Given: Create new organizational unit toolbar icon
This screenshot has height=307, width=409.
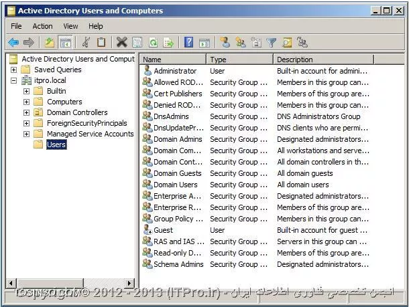Looking at the screenshot, I should (256, 42).
